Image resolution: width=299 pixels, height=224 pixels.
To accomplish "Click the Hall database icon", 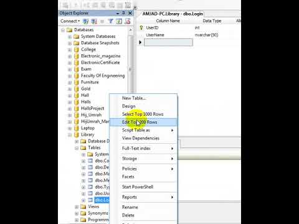I will click(77, 95).
